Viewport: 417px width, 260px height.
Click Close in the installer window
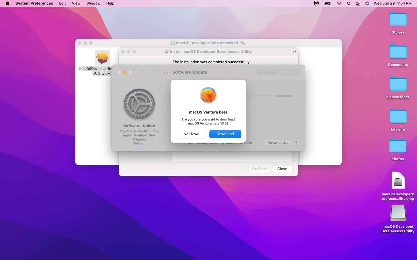(x=282, y=169)
